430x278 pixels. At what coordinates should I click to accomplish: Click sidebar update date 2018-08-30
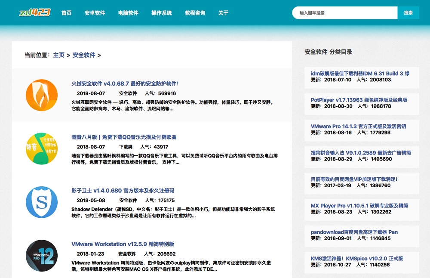pos(338,106)
